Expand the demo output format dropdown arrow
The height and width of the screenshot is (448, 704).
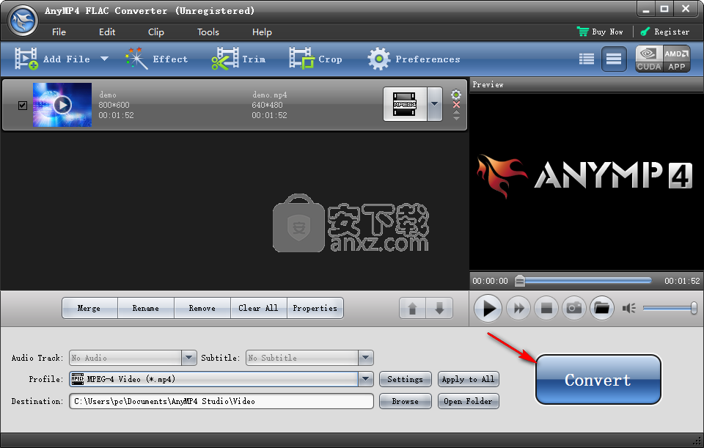pos(434,104)
